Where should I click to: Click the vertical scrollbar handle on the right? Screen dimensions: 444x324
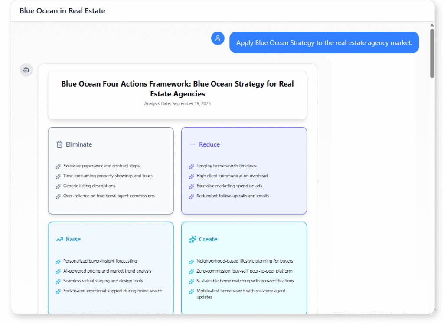[x=432, y=52]
